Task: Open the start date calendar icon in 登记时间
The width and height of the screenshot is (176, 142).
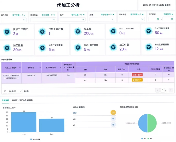Action: click(158, 19)
